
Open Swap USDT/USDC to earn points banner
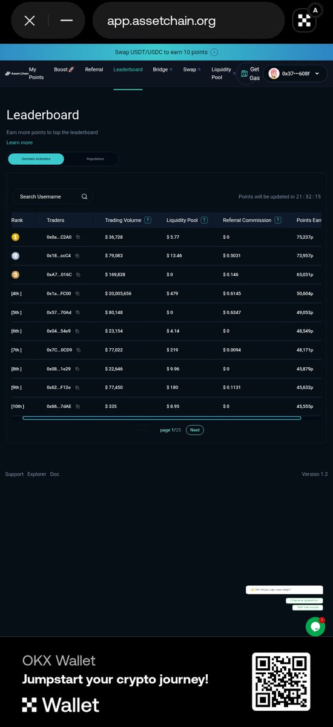[166, 53]
